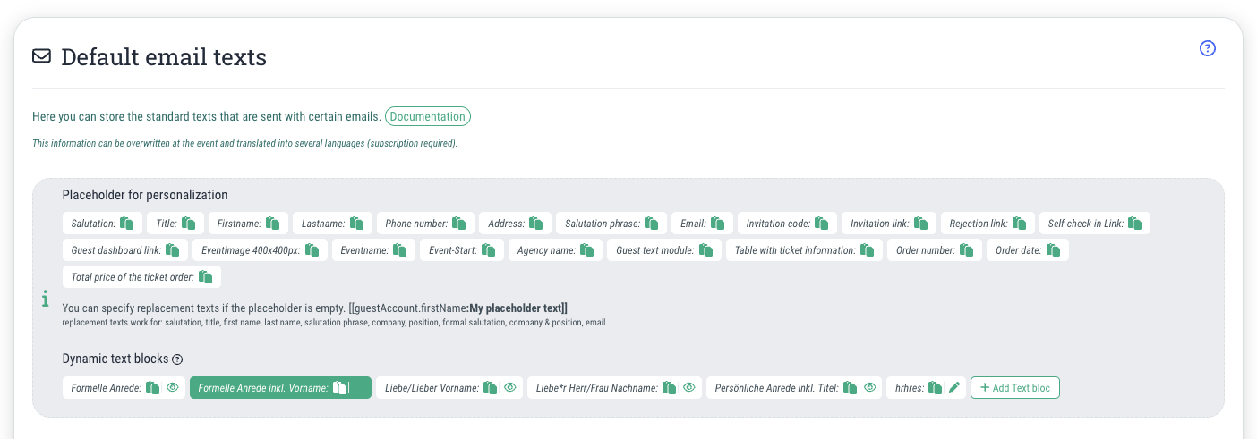Copy the Guest dashboard link placeholder
This screenshot has height=439, width=1257.
(x=173, y=250)
